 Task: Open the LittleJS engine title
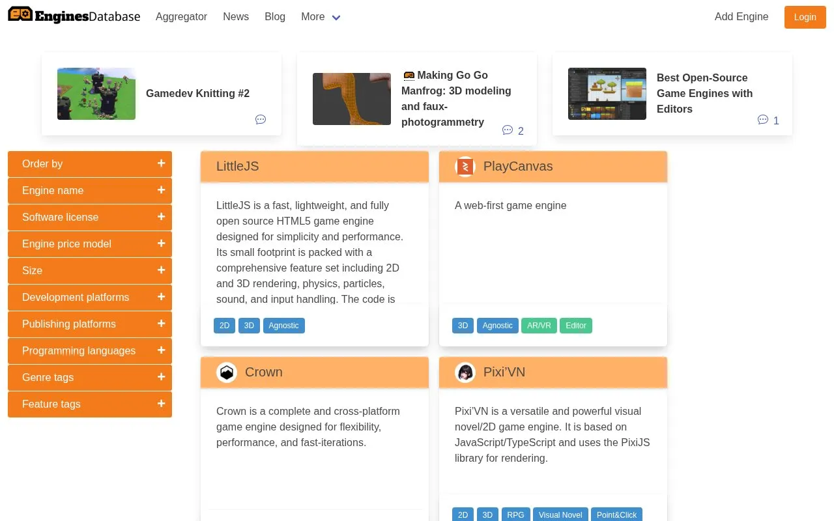238,167
